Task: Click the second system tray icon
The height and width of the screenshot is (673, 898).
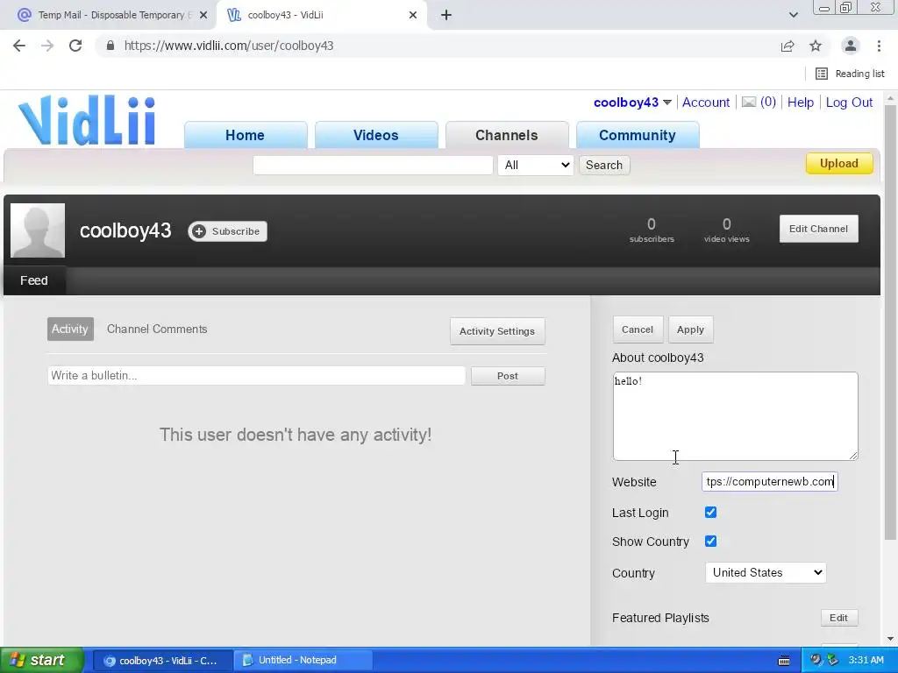Action: point(833,660)
